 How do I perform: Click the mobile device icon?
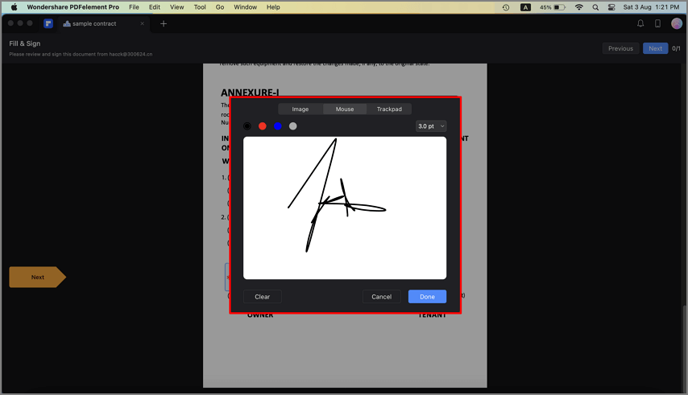[x=657, y=23]
